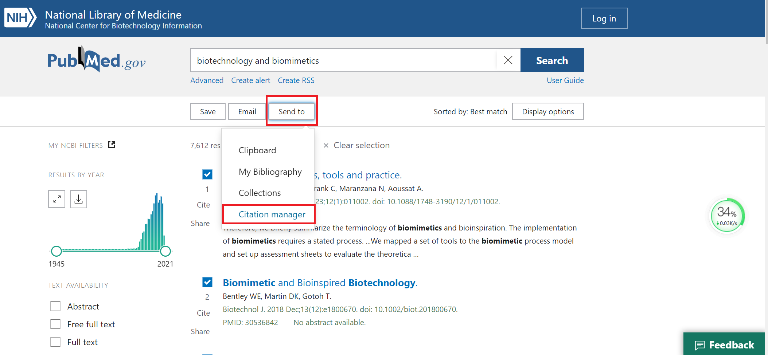Screen dimensions: 768x355
Task: Enable the Abstract text availability filter
Action: 55,306
